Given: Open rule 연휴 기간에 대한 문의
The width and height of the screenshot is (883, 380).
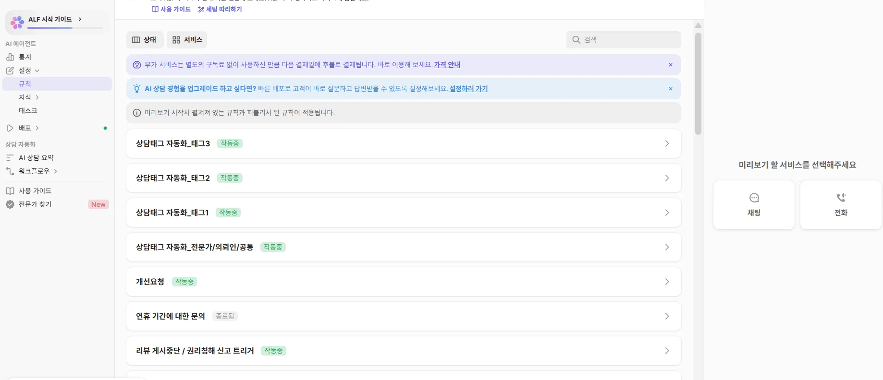Looking at the screenshot, I should (404, 316).
